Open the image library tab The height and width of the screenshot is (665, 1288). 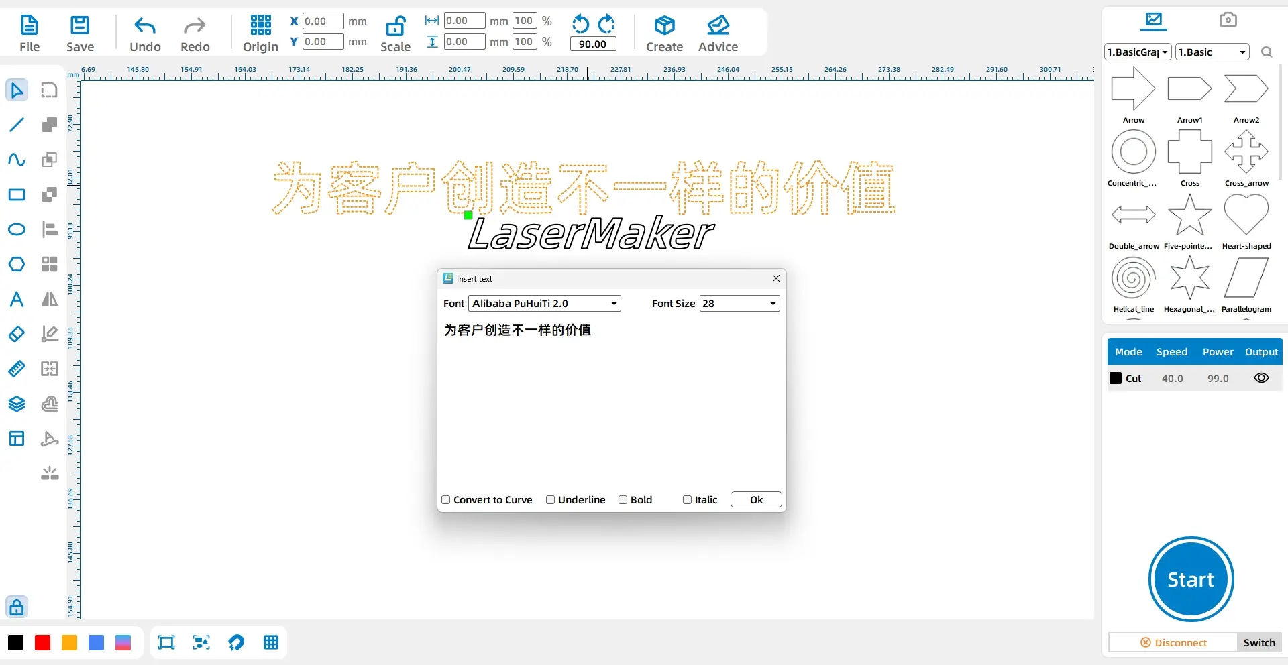pos(1154,20)
